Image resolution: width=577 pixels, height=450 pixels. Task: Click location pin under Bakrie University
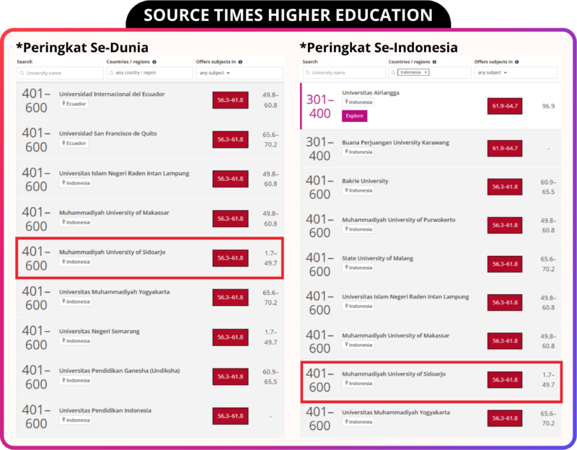[x=346, y=190]
